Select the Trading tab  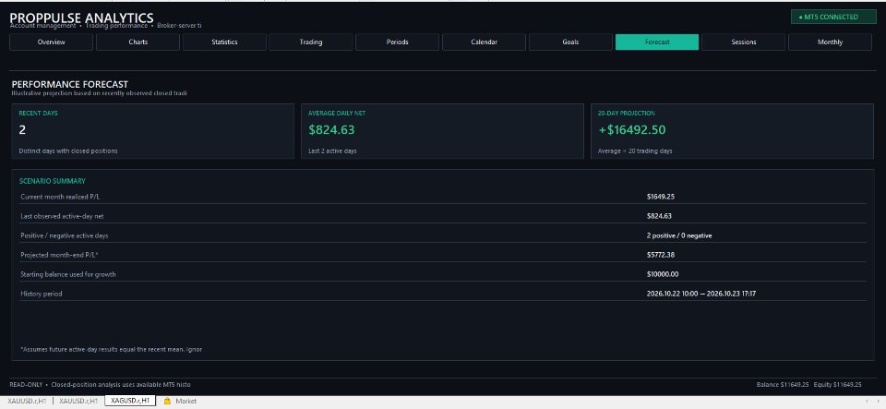pos(311,42)
